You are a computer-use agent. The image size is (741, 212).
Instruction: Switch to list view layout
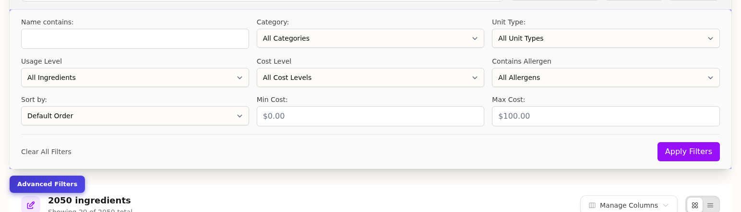tap(710, 205)
